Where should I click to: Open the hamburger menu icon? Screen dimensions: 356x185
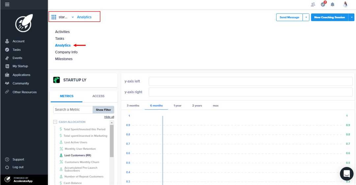pyautogui.click(x=7, y=4)
